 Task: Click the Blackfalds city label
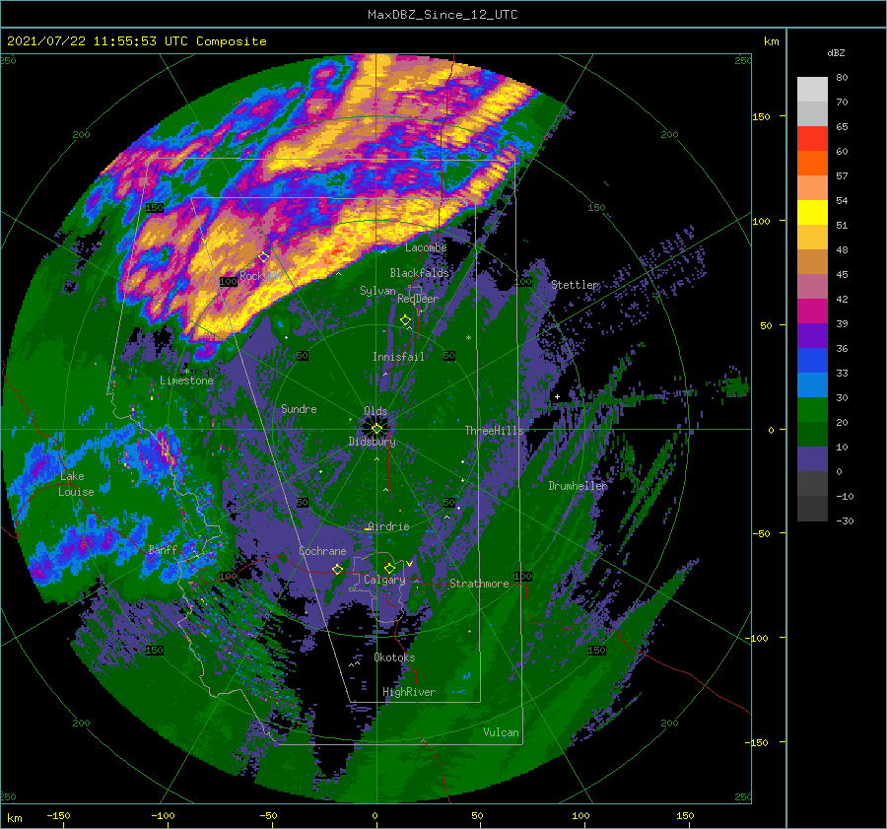coord(419,273)
